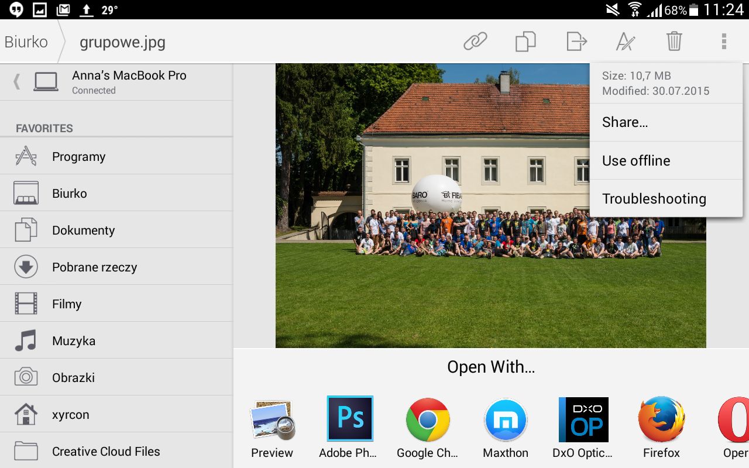
Task: Tap the Pobrane rzeczy download icon
Action: pyautogui.click(x=26, y=267)
